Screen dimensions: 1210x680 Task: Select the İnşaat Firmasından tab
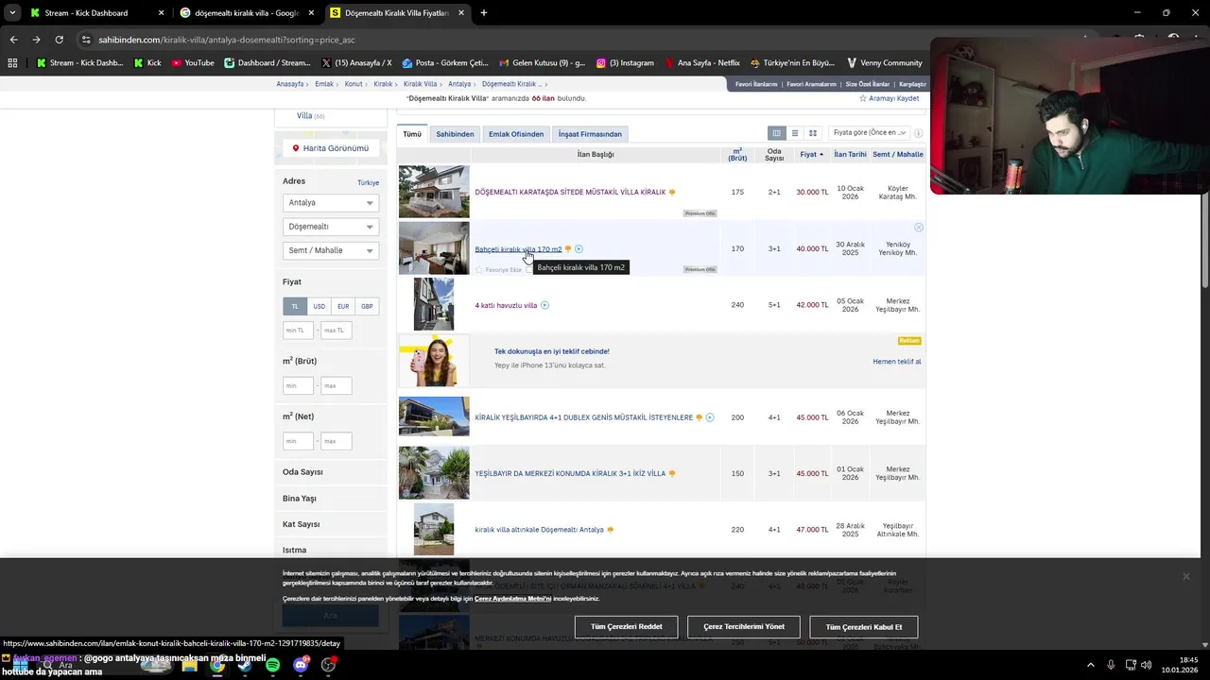pos(590,134)
